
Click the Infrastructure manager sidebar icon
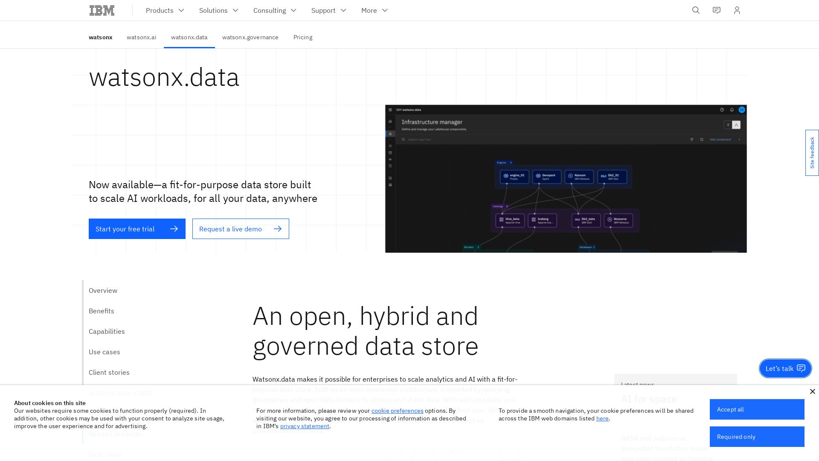[x=390, y=134]
